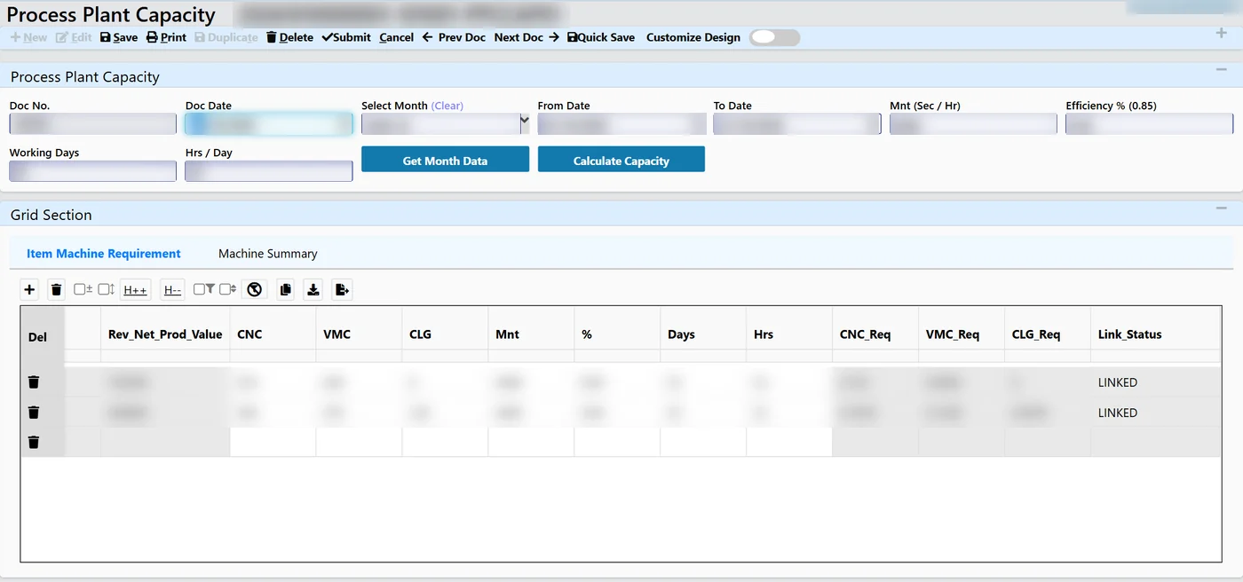1243x582 pixels.
Task: Click the trash icon in grid toolbar
Action: click(x=56, y=289)
